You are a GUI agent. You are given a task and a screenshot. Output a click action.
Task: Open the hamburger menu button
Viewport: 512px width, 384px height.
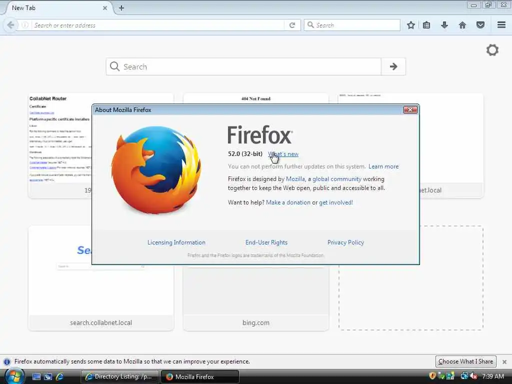point(501,25)
